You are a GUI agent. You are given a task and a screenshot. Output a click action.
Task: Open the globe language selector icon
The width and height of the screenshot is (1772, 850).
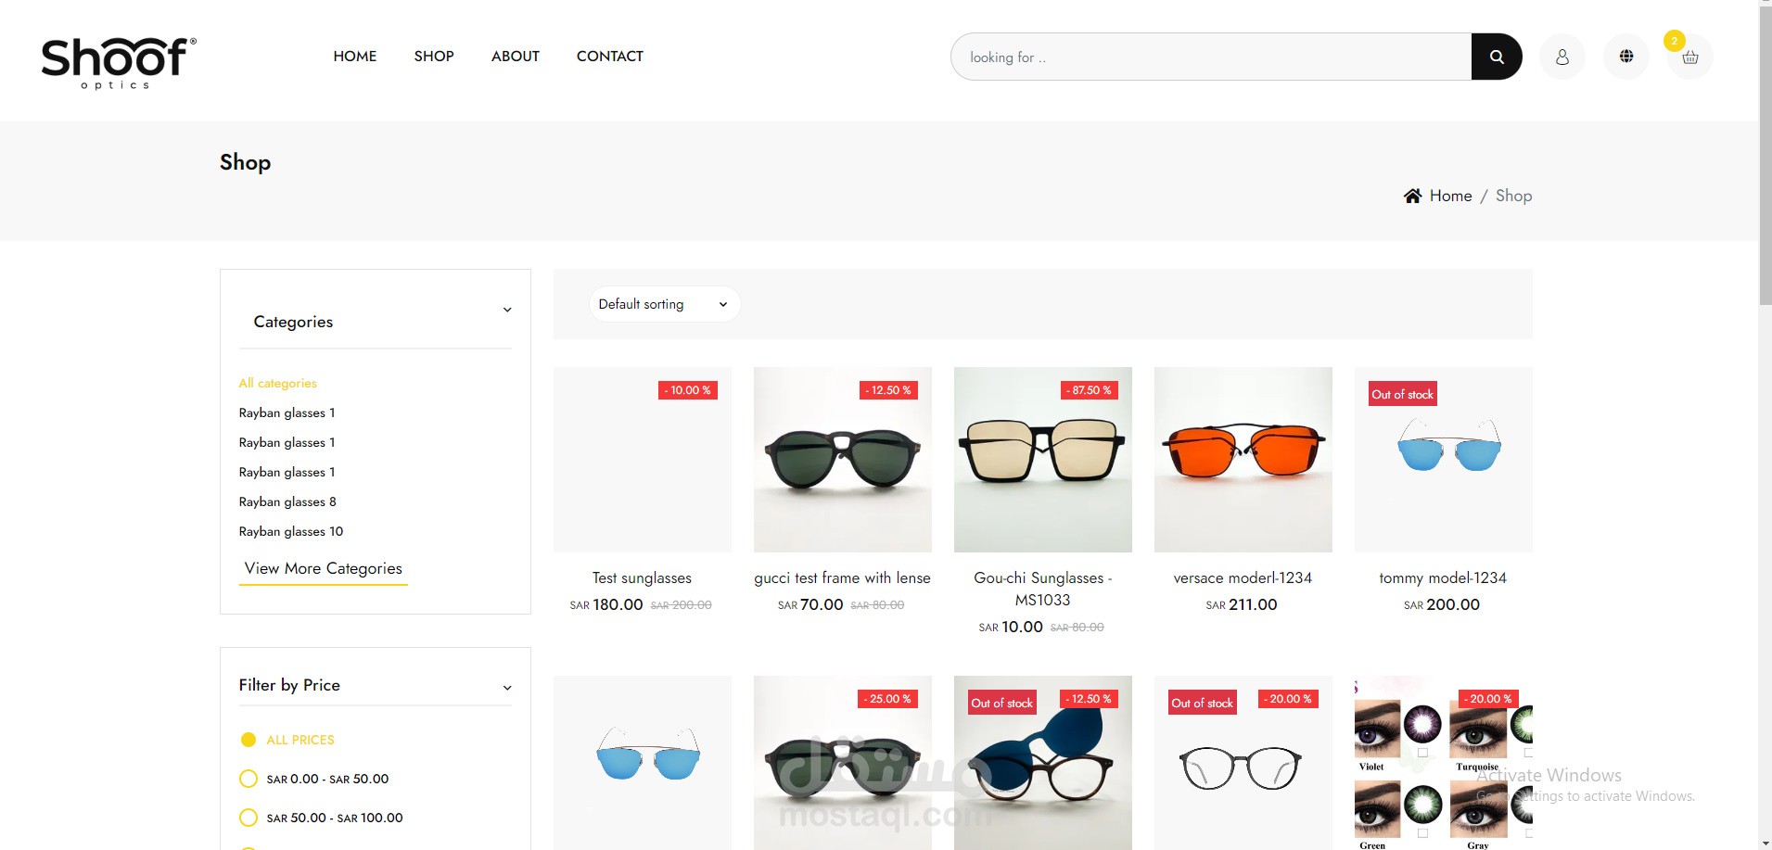(x=1626, y=57)
